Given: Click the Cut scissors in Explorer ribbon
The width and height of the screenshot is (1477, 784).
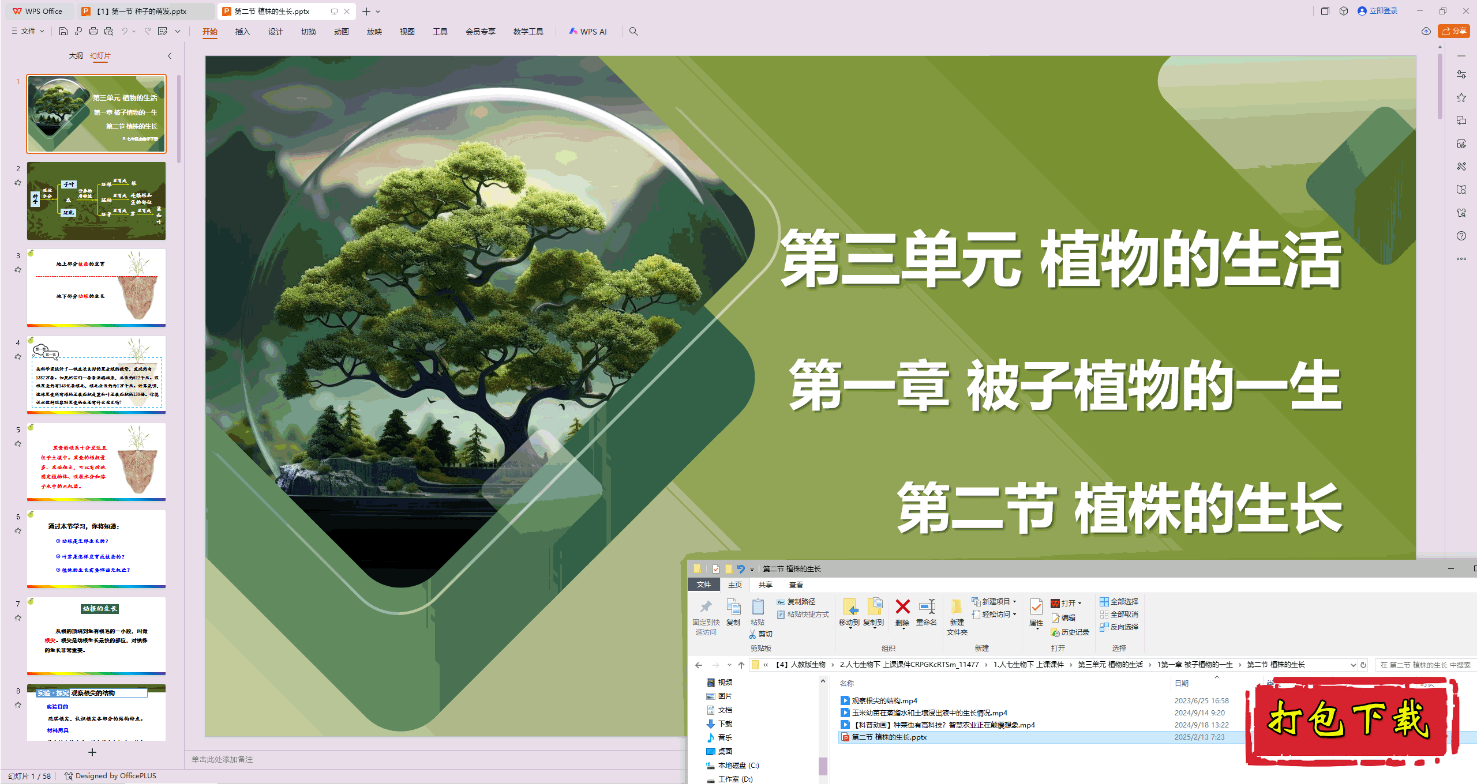Looking at the screenshot, I should pyautogui.click(x=752, y=634).
